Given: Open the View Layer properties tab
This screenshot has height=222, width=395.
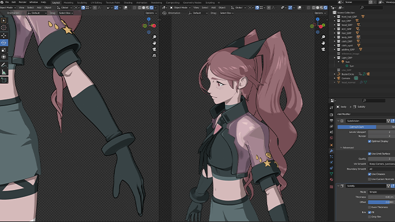Looking at the screenshot, I should tap(331, 127).
